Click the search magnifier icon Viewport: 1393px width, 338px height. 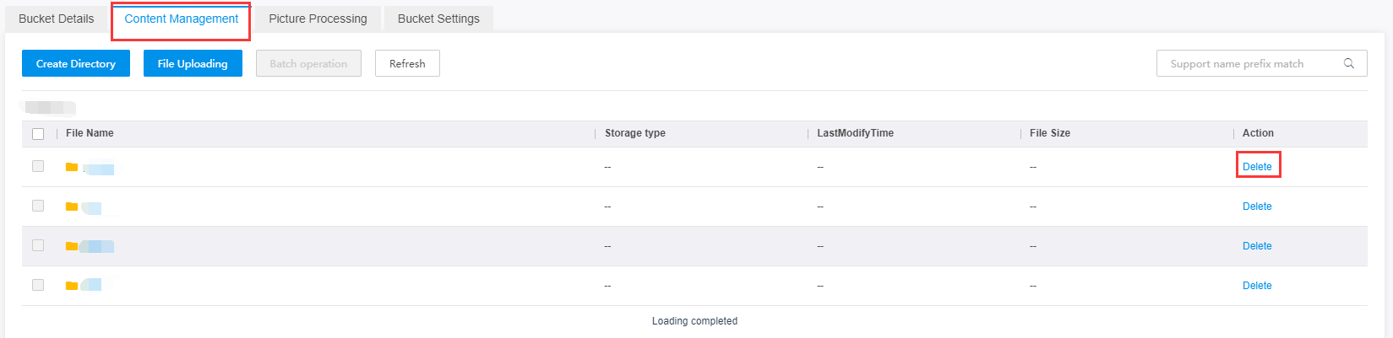1349,63
